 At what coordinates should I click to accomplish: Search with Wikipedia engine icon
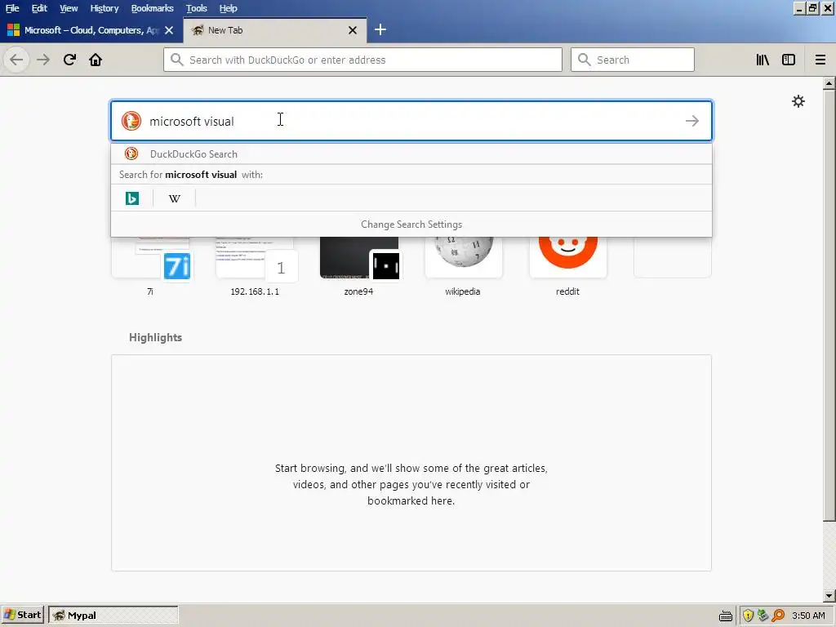175,198
